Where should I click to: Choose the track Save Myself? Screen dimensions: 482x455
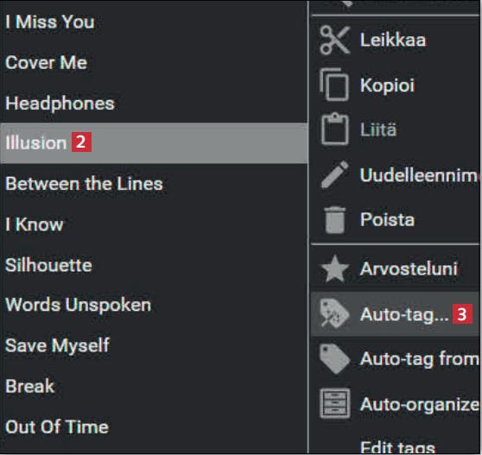tap(154, 345)
